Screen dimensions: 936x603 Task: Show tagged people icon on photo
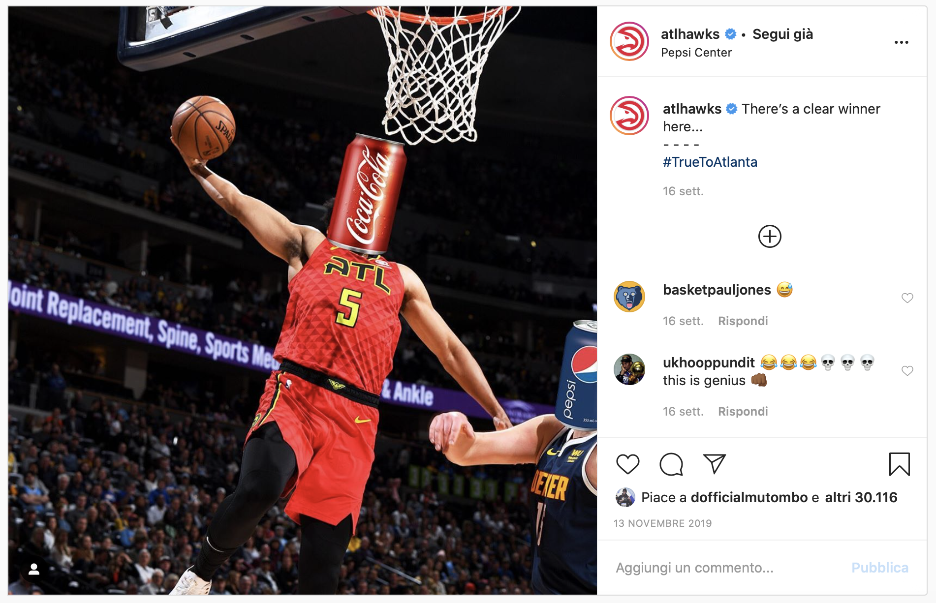[x=34, y=570]
